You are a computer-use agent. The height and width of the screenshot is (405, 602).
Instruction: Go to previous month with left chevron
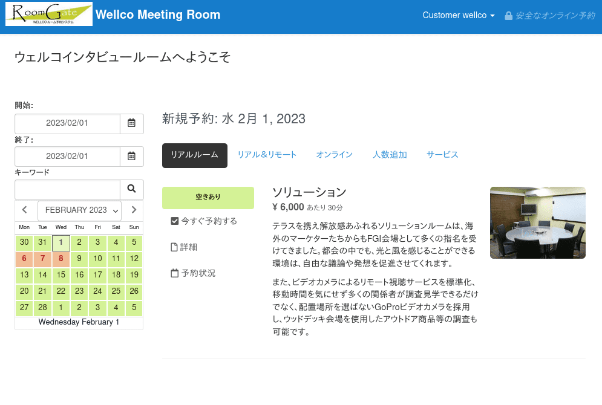click(x=25, y=210)
